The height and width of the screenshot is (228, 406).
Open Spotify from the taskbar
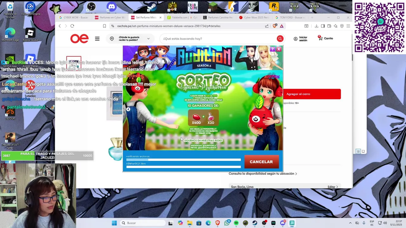[236, 223]
